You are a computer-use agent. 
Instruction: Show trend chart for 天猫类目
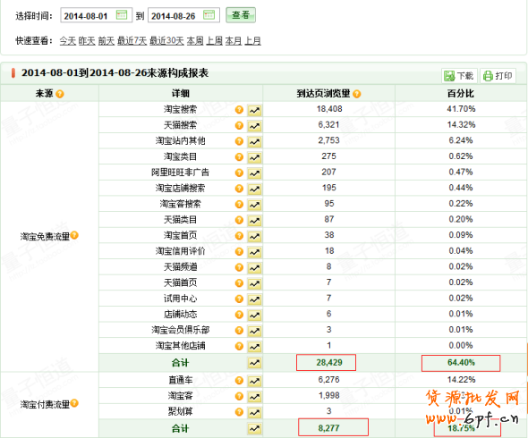254,221
